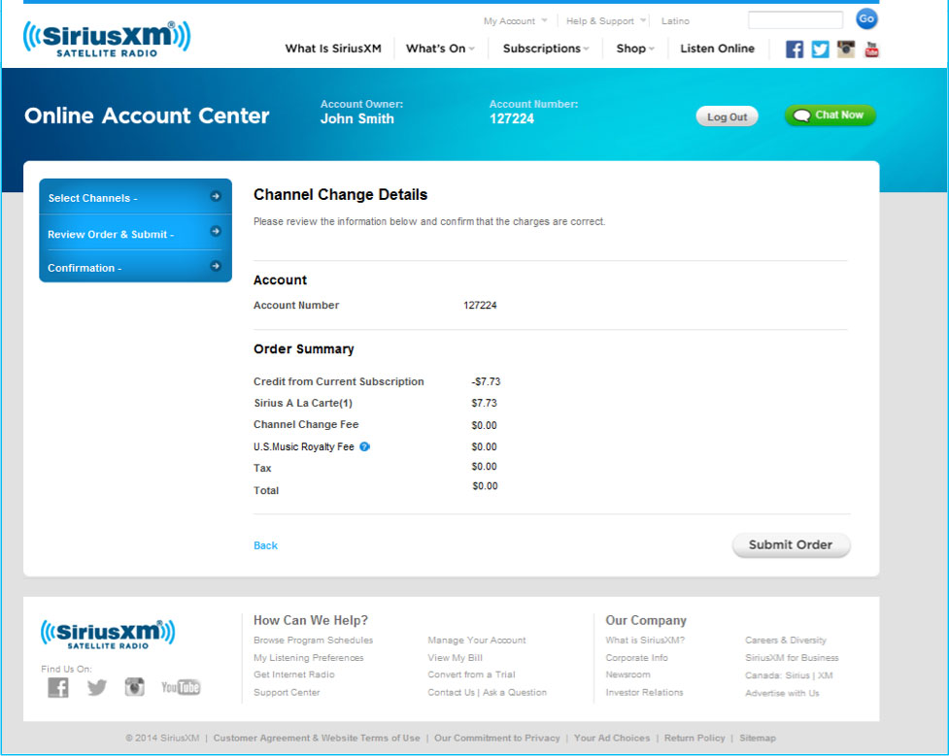949x756 pixels.
Task: Open Customer Agreement & Website Terms of Use
Action: pos(317,738)
